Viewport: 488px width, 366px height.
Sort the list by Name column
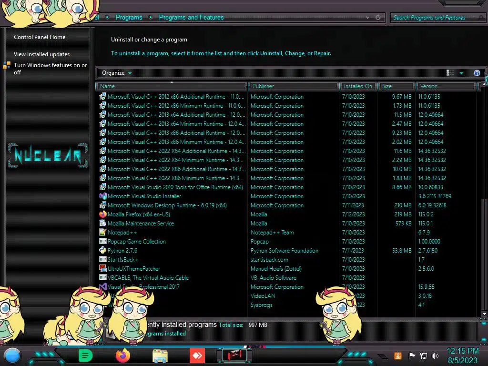[172, 86]
